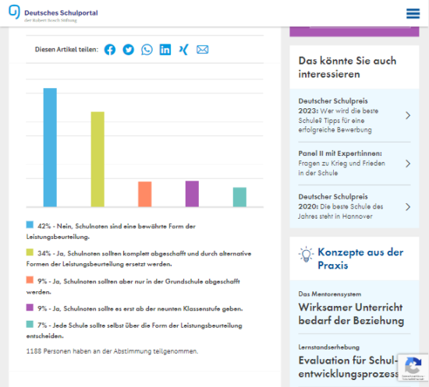Image resolution: width=429 pixels, height=387 pixels.
Task: Click teal legend swatch for 7% option
Action: tap(30, 324)
